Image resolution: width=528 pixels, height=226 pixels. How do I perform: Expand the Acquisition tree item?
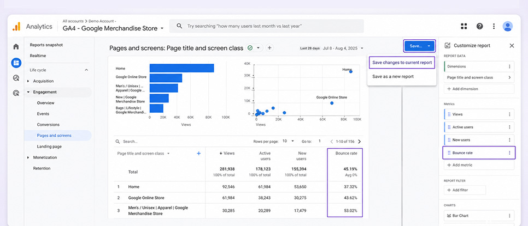(x=28, y=81)
